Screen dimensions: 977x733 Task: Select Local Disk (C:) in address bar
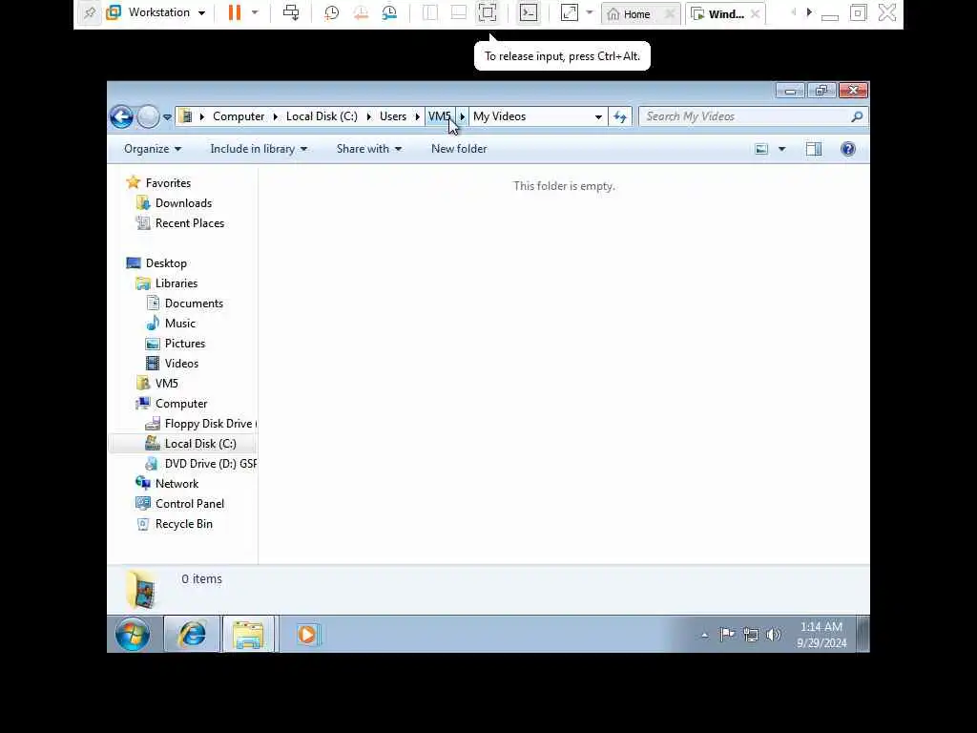(x=322, y=116)
